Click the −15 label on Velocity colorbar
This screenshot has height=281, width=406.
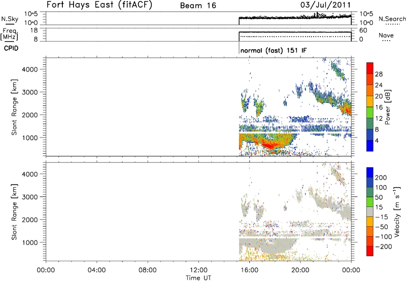382,217
